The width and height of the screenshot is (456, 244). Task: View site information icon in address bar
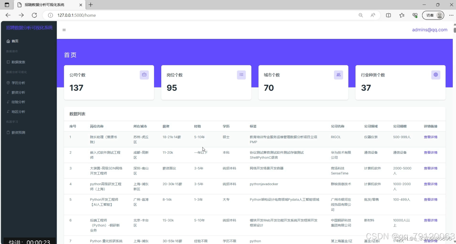point(51,15)
